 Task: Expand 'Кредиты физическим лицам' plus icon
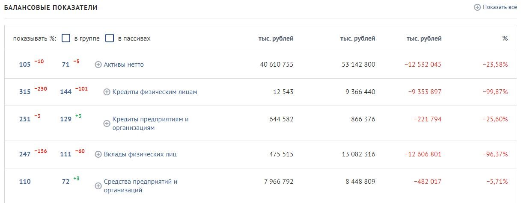tap(107, 92)
